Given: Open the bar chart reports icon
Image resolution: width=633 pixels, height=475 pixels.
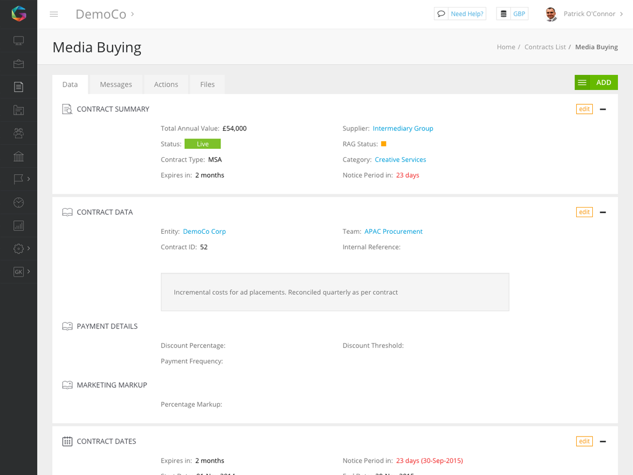Looking at the screenshot, I should point(19,225).
